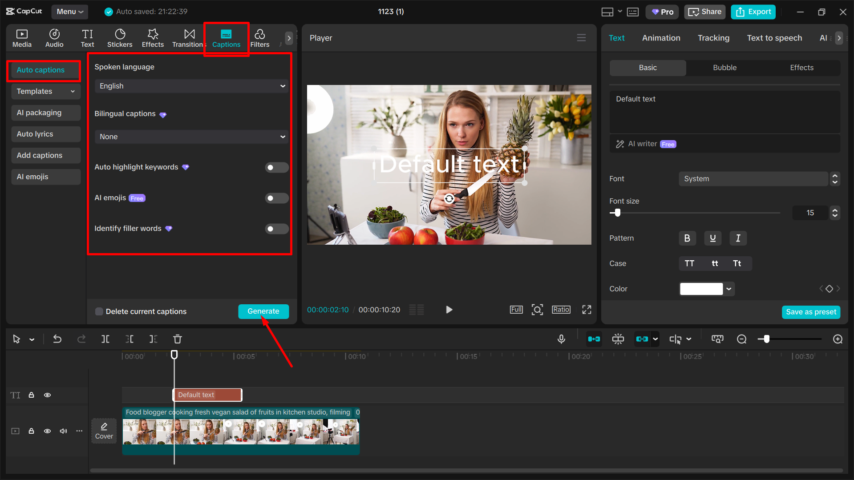Open the Bilingual captions dropdown
Image resolution: width=854 pixels, height=480 pixels.
[190, 137]
